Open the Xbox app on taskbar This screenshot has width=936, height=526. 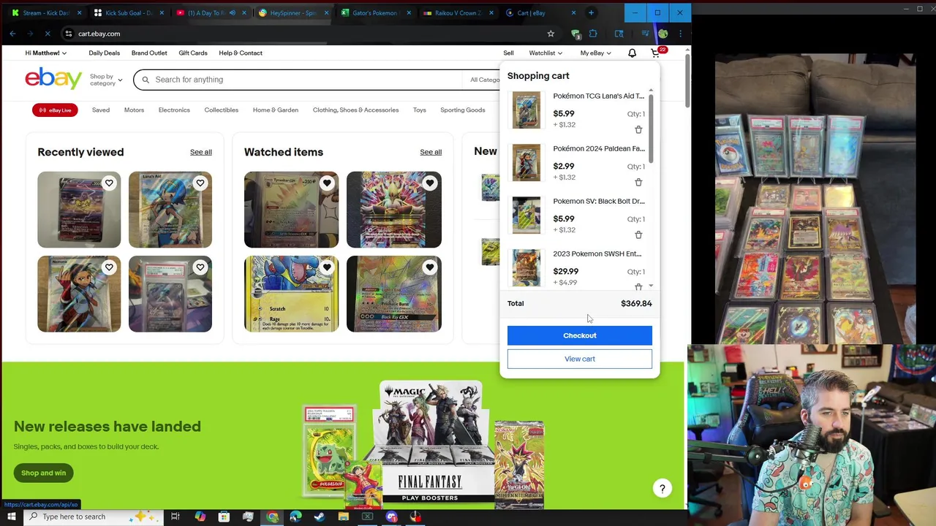click(367, 517)
